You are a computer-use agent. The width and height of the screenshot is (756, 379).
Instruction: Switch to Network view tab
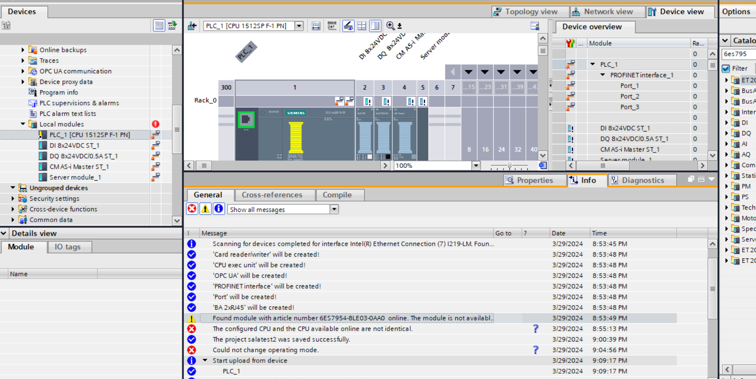pos(608,12)
